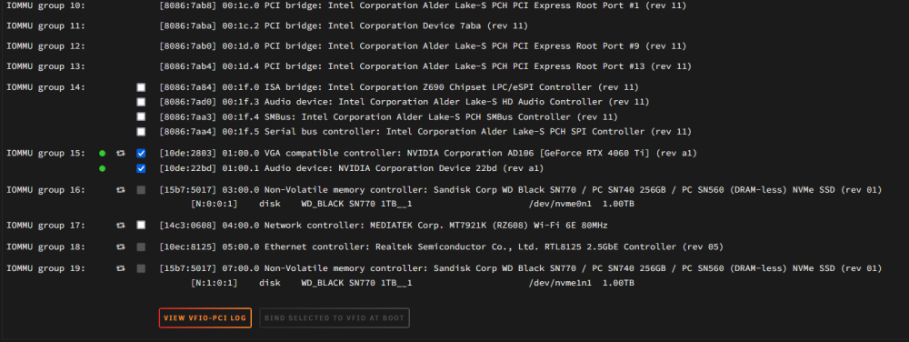Click the [10de:22bd] NVIDIA Device text

351,168
